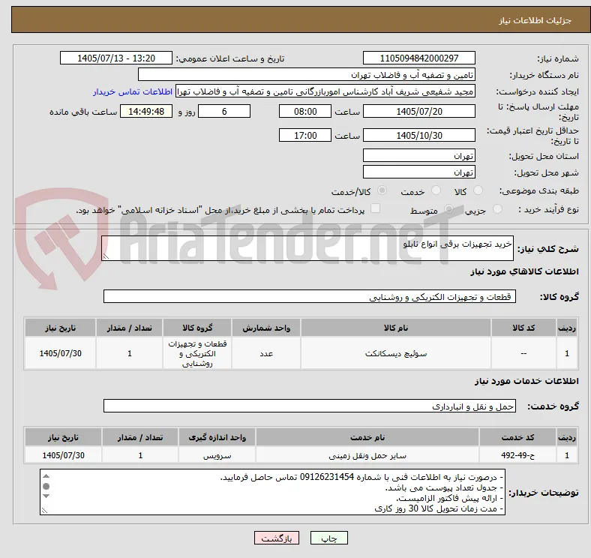
Task: Click the description text area resize handle
Action: 106,256
